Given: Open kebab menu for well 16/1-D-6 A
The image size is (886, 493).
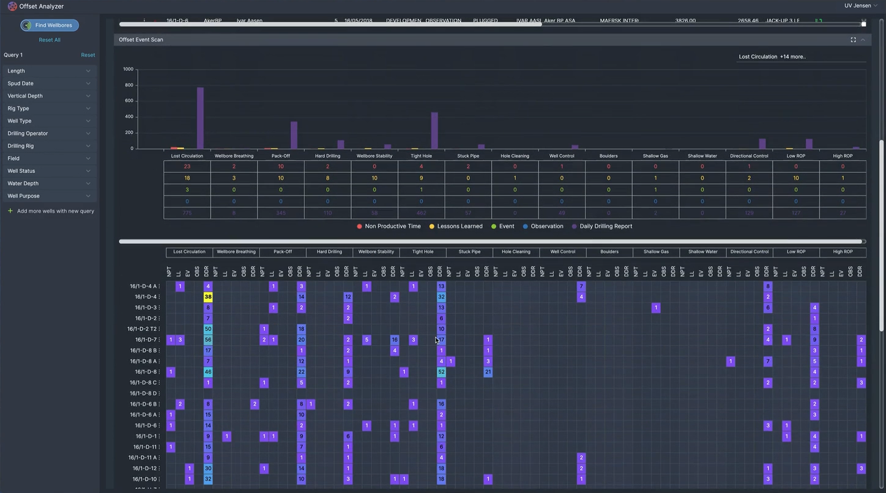Looking at the screenshot, I should click(160, 415).
